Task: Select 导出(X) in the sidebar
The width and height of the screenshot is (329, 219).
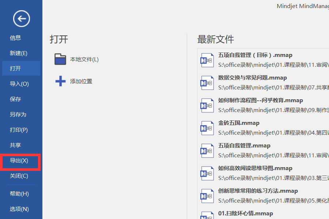Action: 18,161
